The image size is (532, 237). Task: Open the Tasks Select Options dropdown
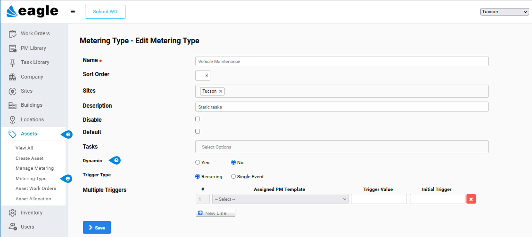point(342,147)
